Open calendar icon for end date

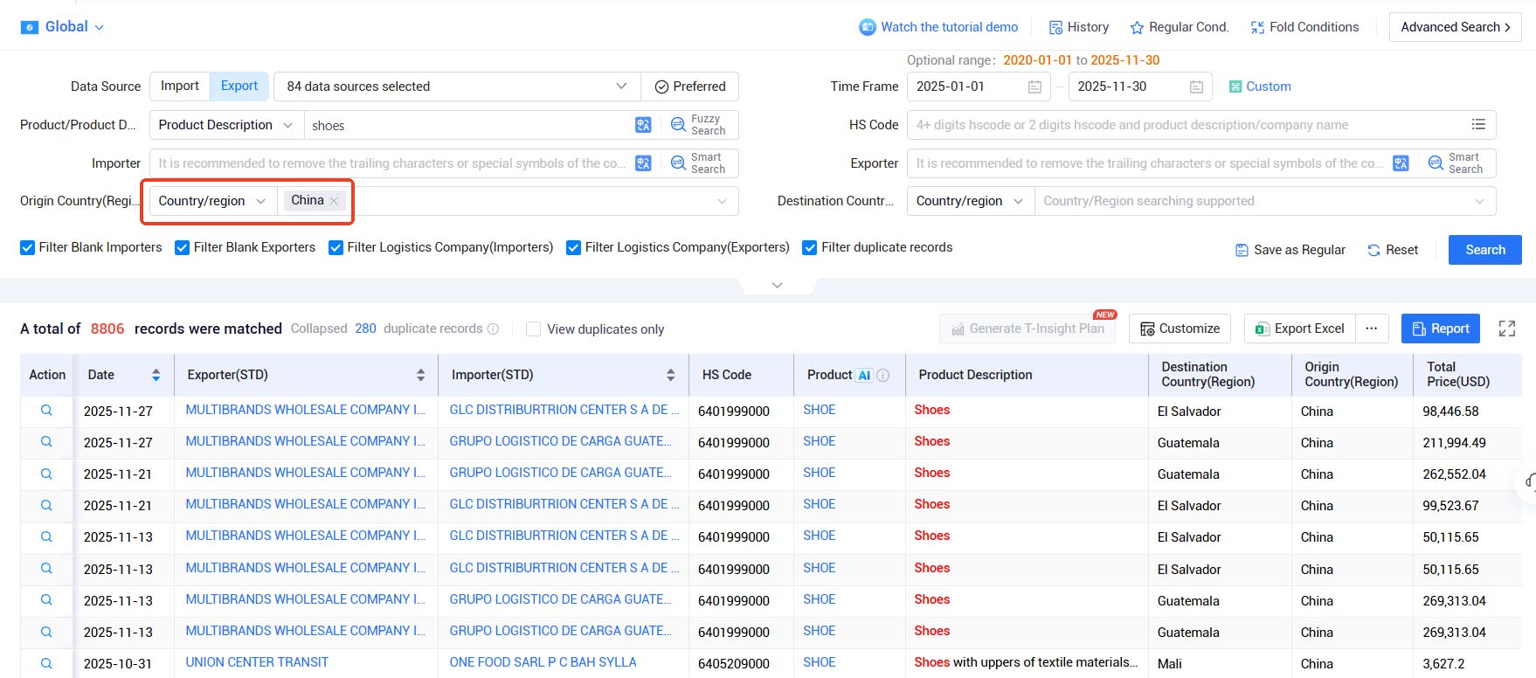tap(1196, 86)
